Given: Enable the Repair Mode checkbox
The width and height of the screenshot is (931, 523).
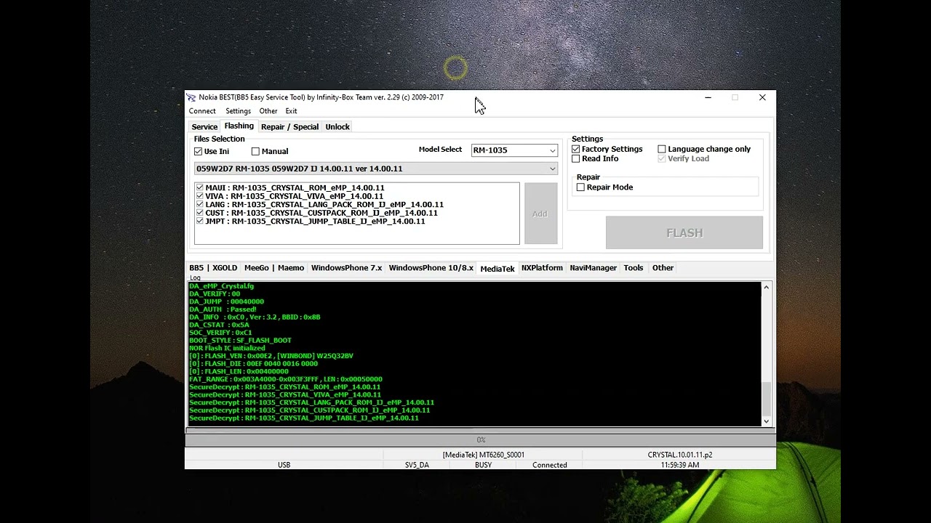Looking at the screenshot, I should pos(580,187).
